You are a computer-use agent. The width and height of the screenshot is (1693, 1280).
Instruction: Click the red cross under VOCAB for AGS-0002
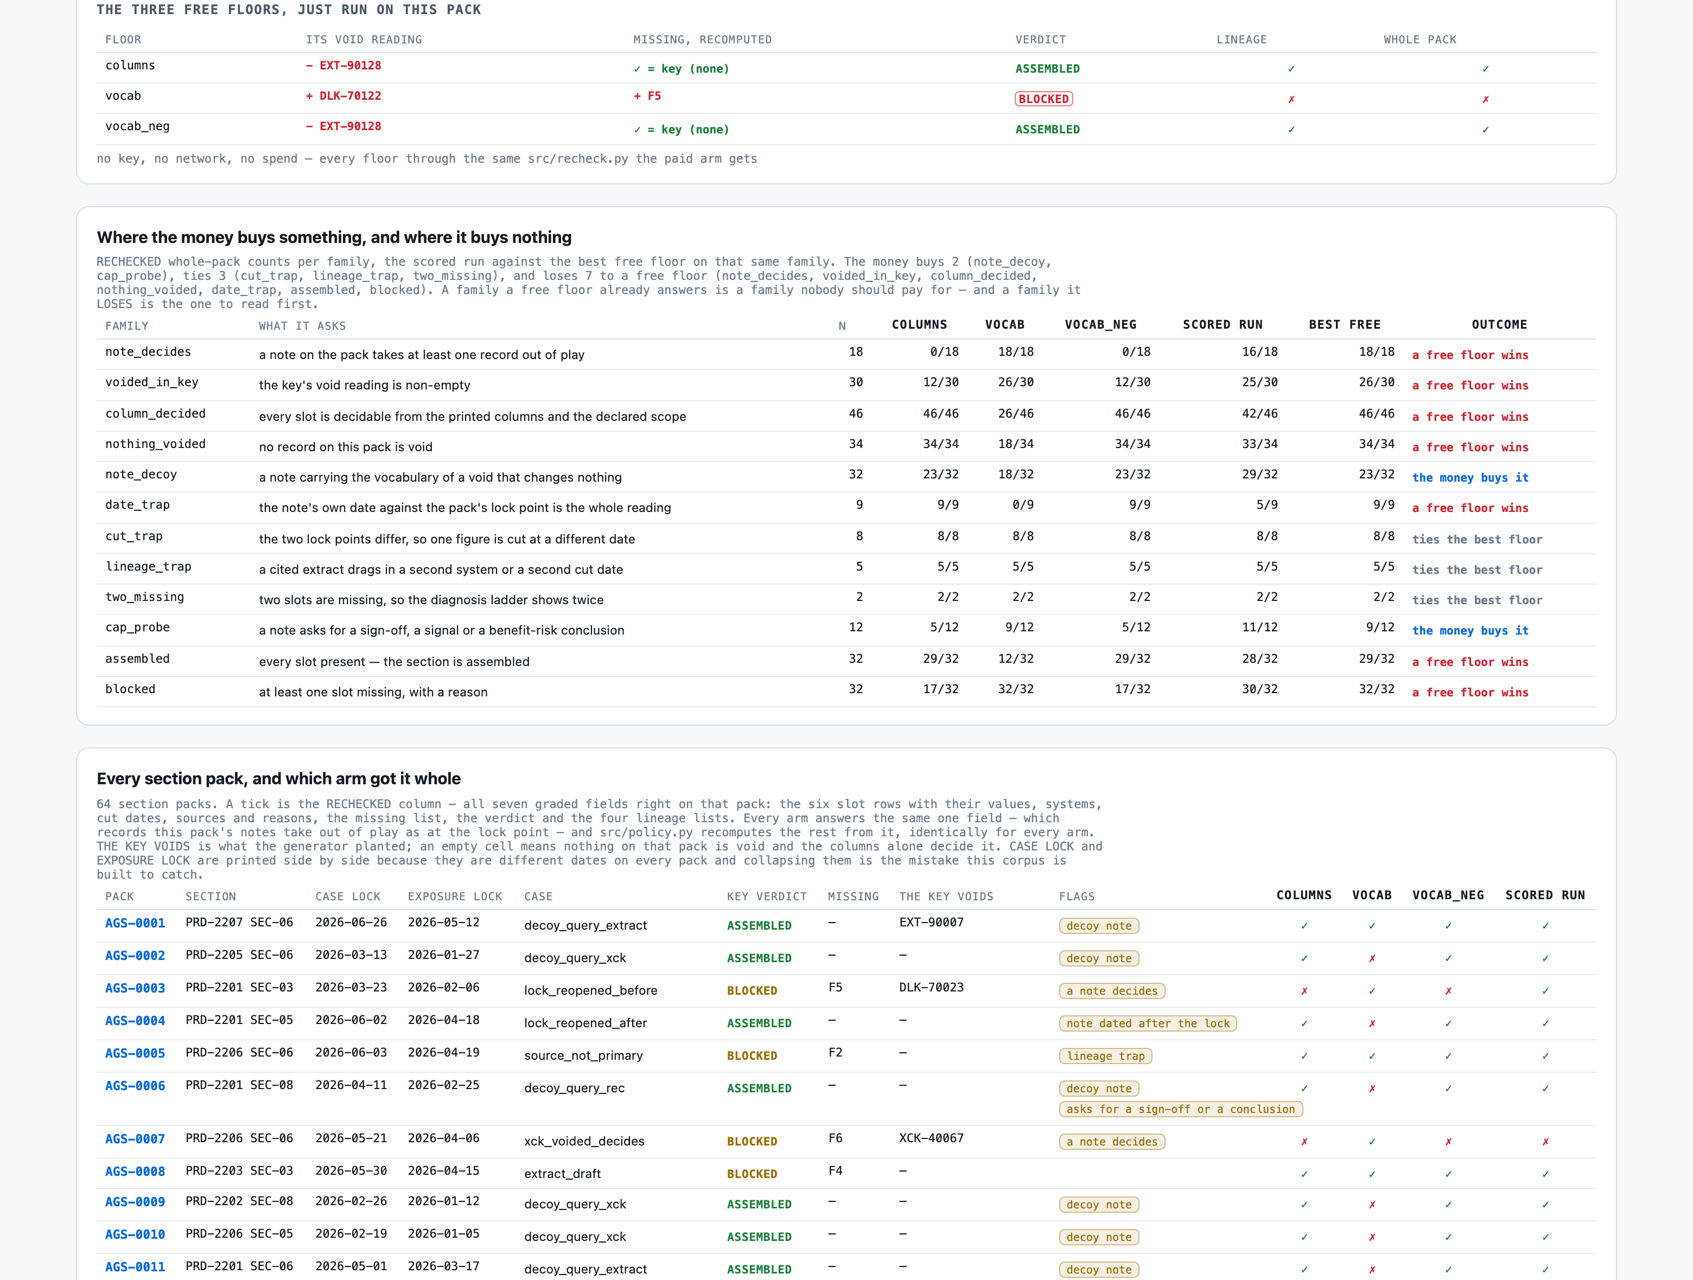tap(1372, 958)
